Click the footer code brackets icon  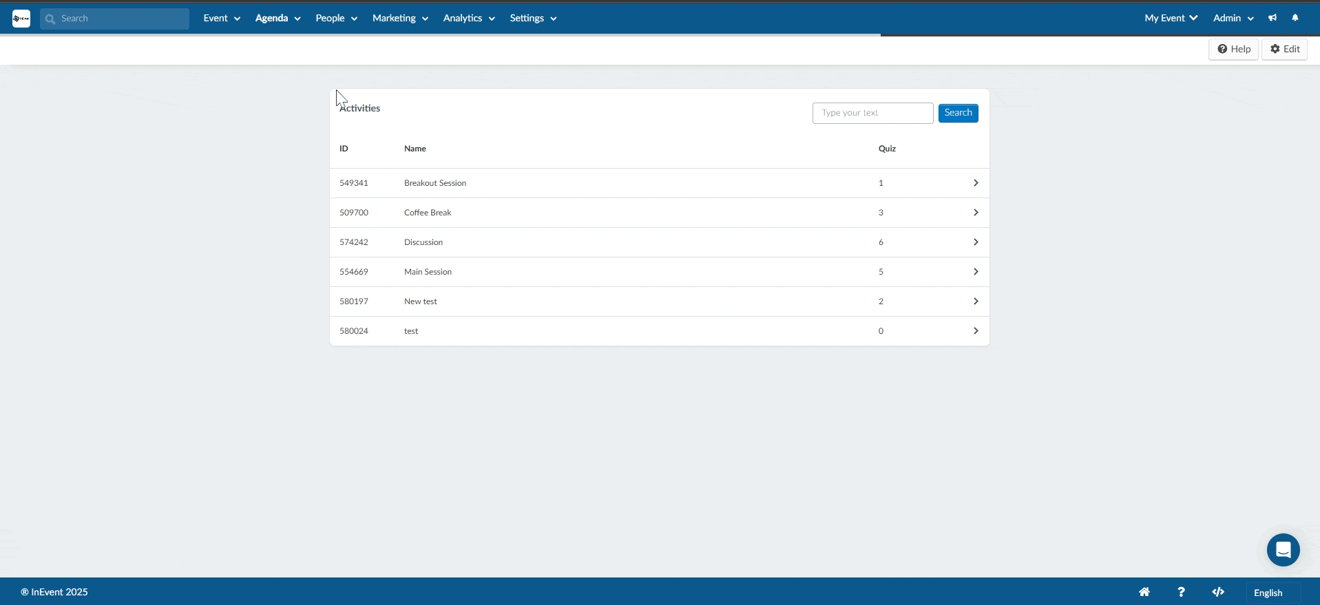point(1218,592)
